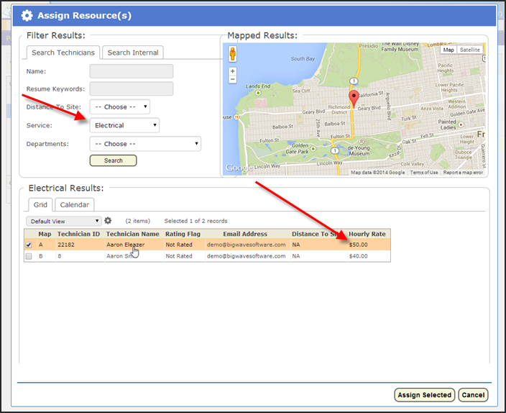
Task: Open the Service dropdown showing Electrical
Action: coord(124,125)
